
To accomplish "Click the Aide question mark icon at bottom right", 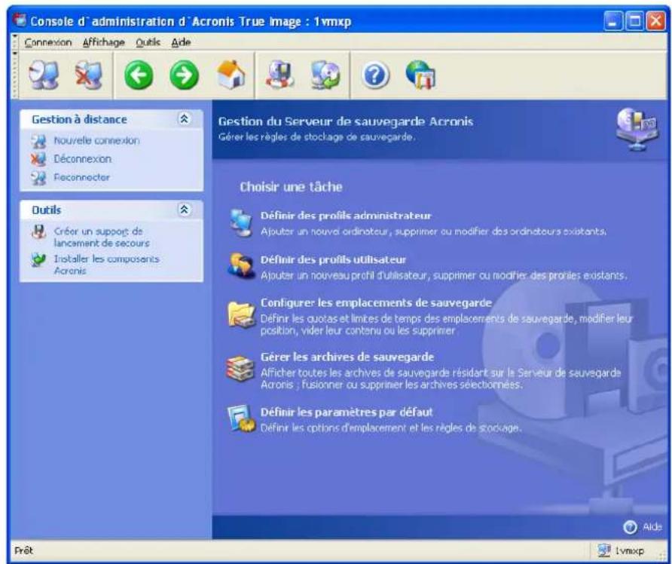I will (x=630, y=527).
